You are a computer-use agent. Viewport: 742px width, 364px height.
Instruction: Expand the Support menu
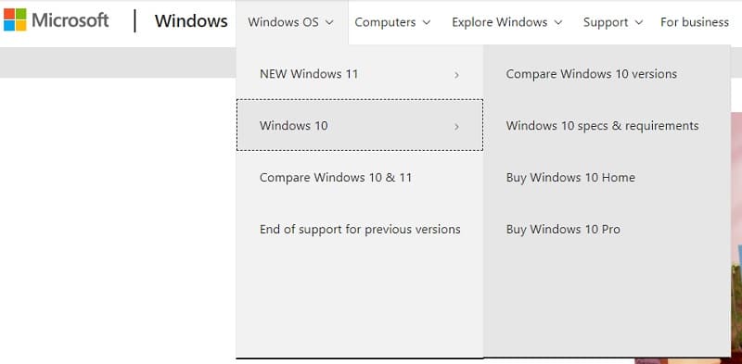[x=613, y=22]
